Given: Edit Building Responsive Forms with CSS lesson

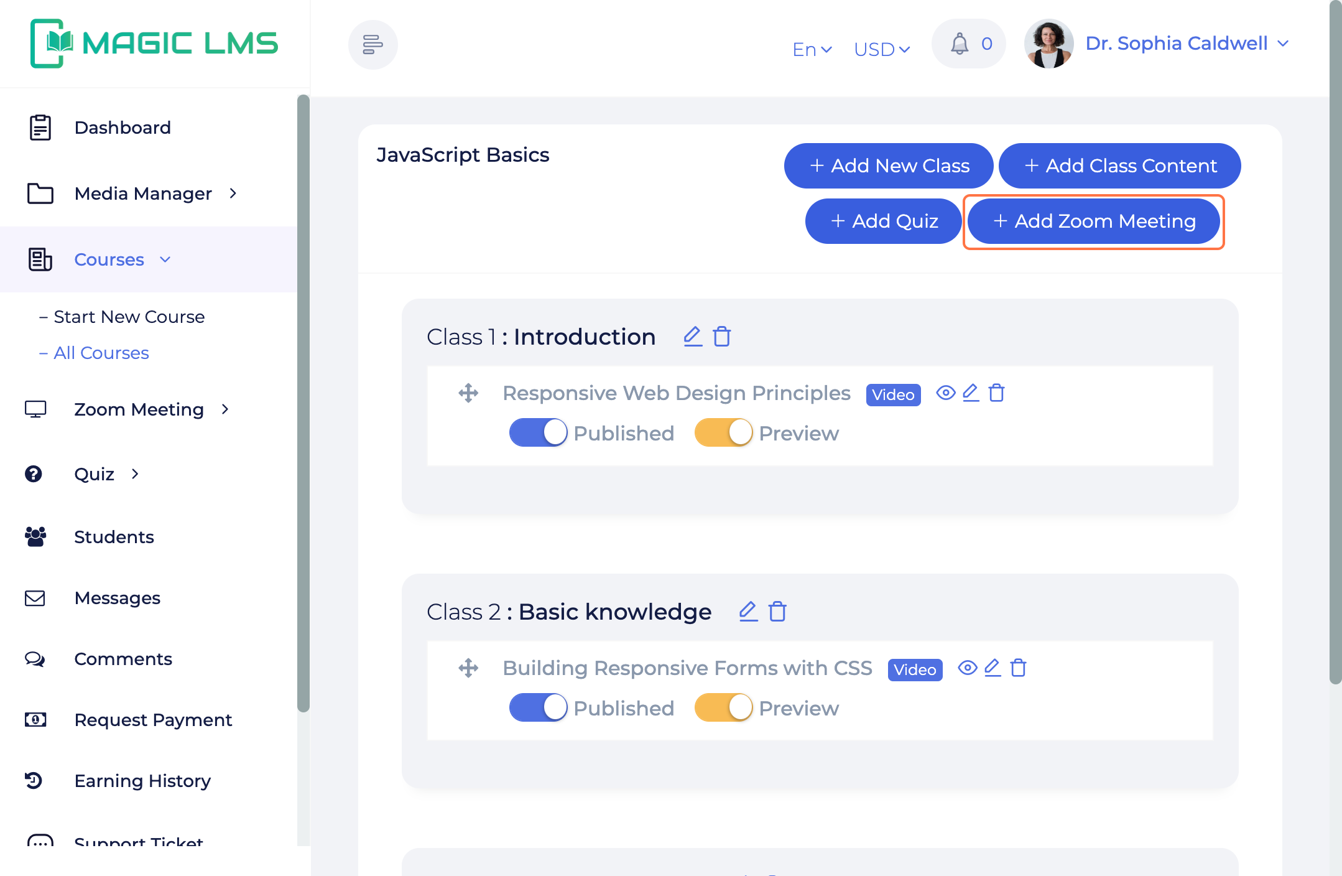Looking at the screenshot, I should 993,668.
